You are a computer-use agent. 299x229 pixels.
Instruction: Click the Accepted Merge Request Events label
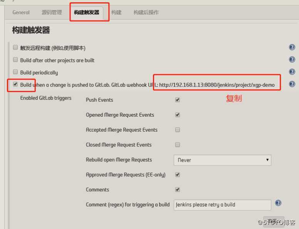click(x=122, y=130)
